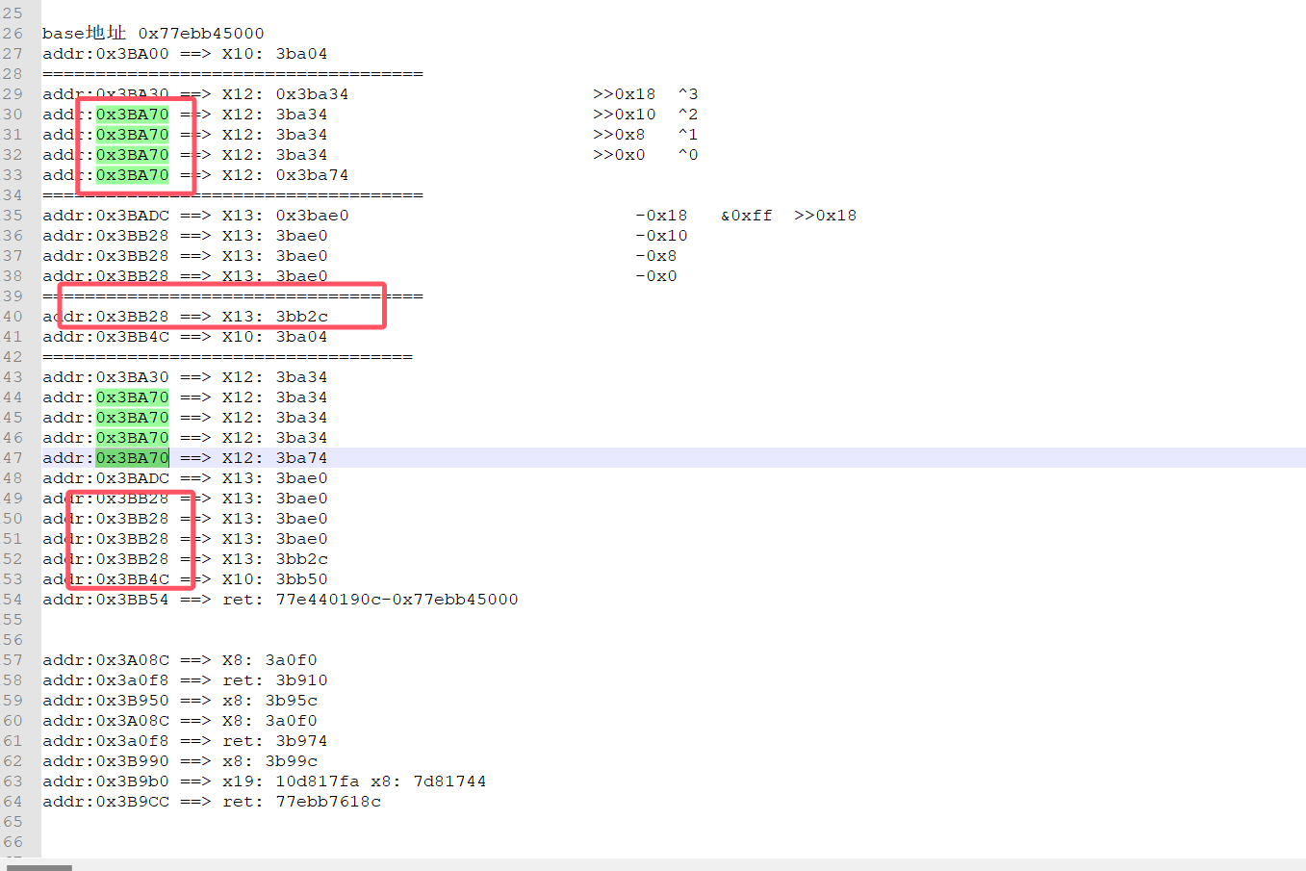
Task: Click addr:0x3B950 on line 59
Action: coord(106,701)
